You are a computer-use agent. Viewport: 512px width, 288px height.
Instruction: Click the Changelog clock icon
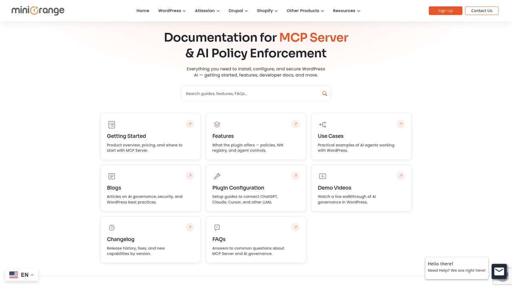tap(112, 228)
